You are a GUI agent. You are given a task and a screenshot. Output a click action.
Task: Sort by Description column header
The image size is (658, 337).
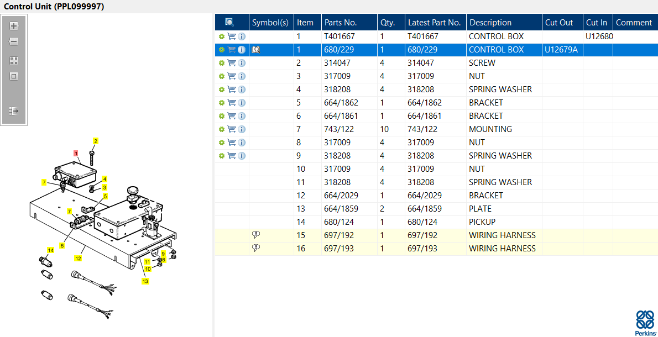tap(490, 22)
